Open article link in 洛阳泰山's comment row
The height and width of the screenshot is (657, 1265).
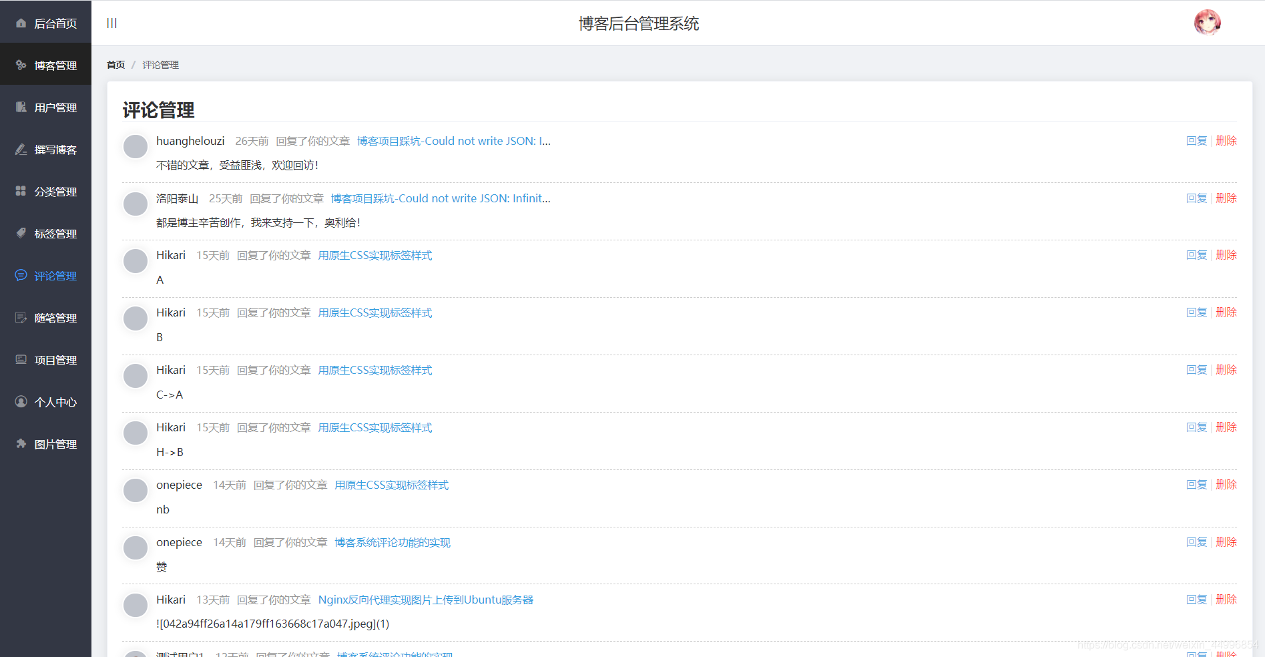pyautogui.click(x=441, y=198)
